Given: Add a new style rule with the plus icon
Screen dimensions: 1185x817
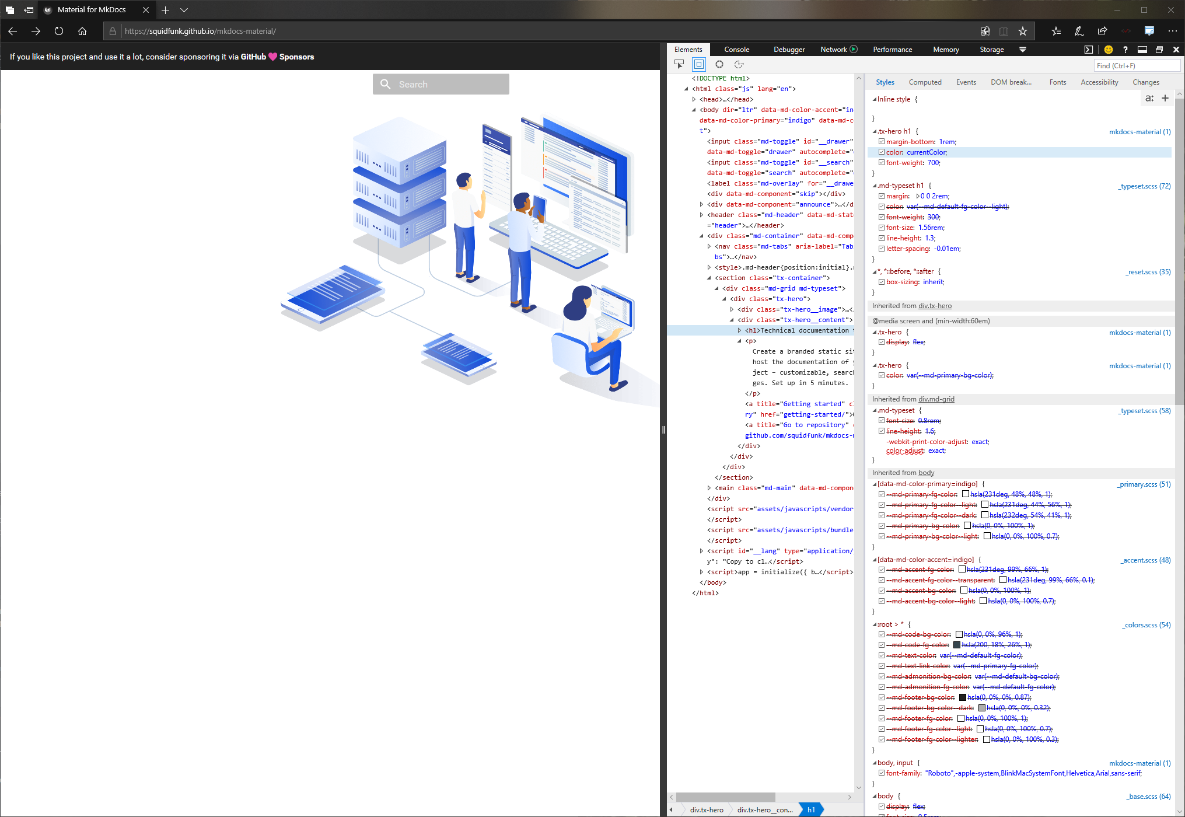Looking at the screenshot, I should click(x=1165, y=98).
